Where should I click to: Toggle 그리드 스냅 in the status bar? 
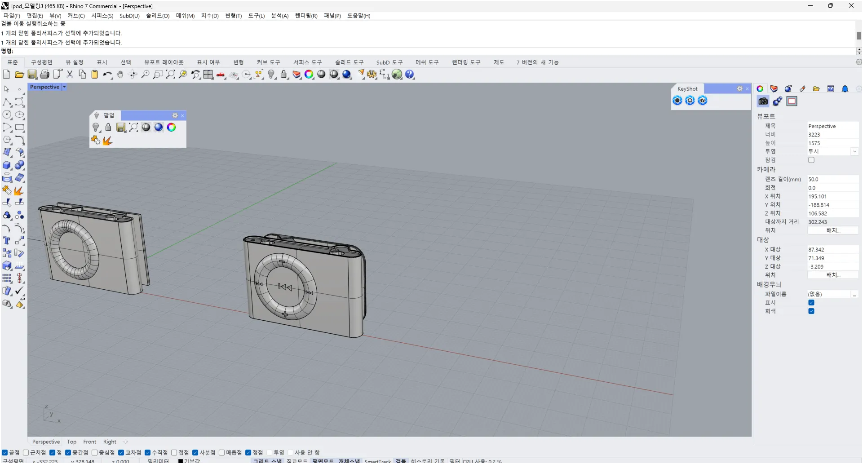point(267,461)
